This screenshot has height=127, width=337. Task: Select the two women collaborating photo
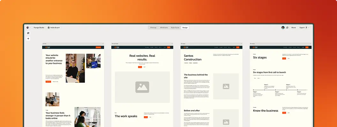click(87, 117)
